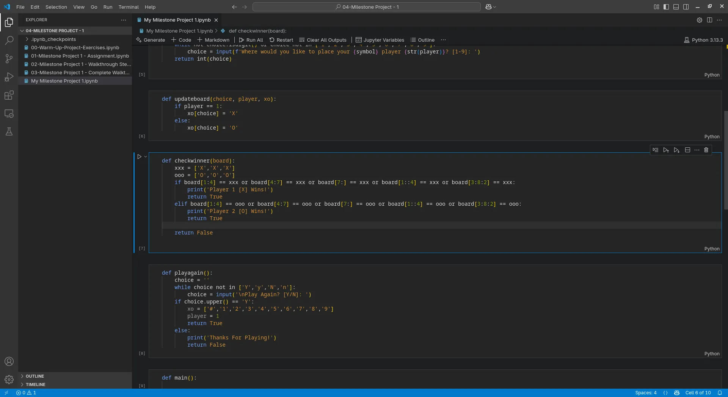Open the File menu
The width and height of the screenshot is (728, 397).
20,7
